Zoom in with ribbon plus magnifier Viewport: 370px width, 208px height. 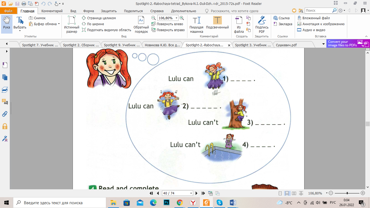pos(182,18)
